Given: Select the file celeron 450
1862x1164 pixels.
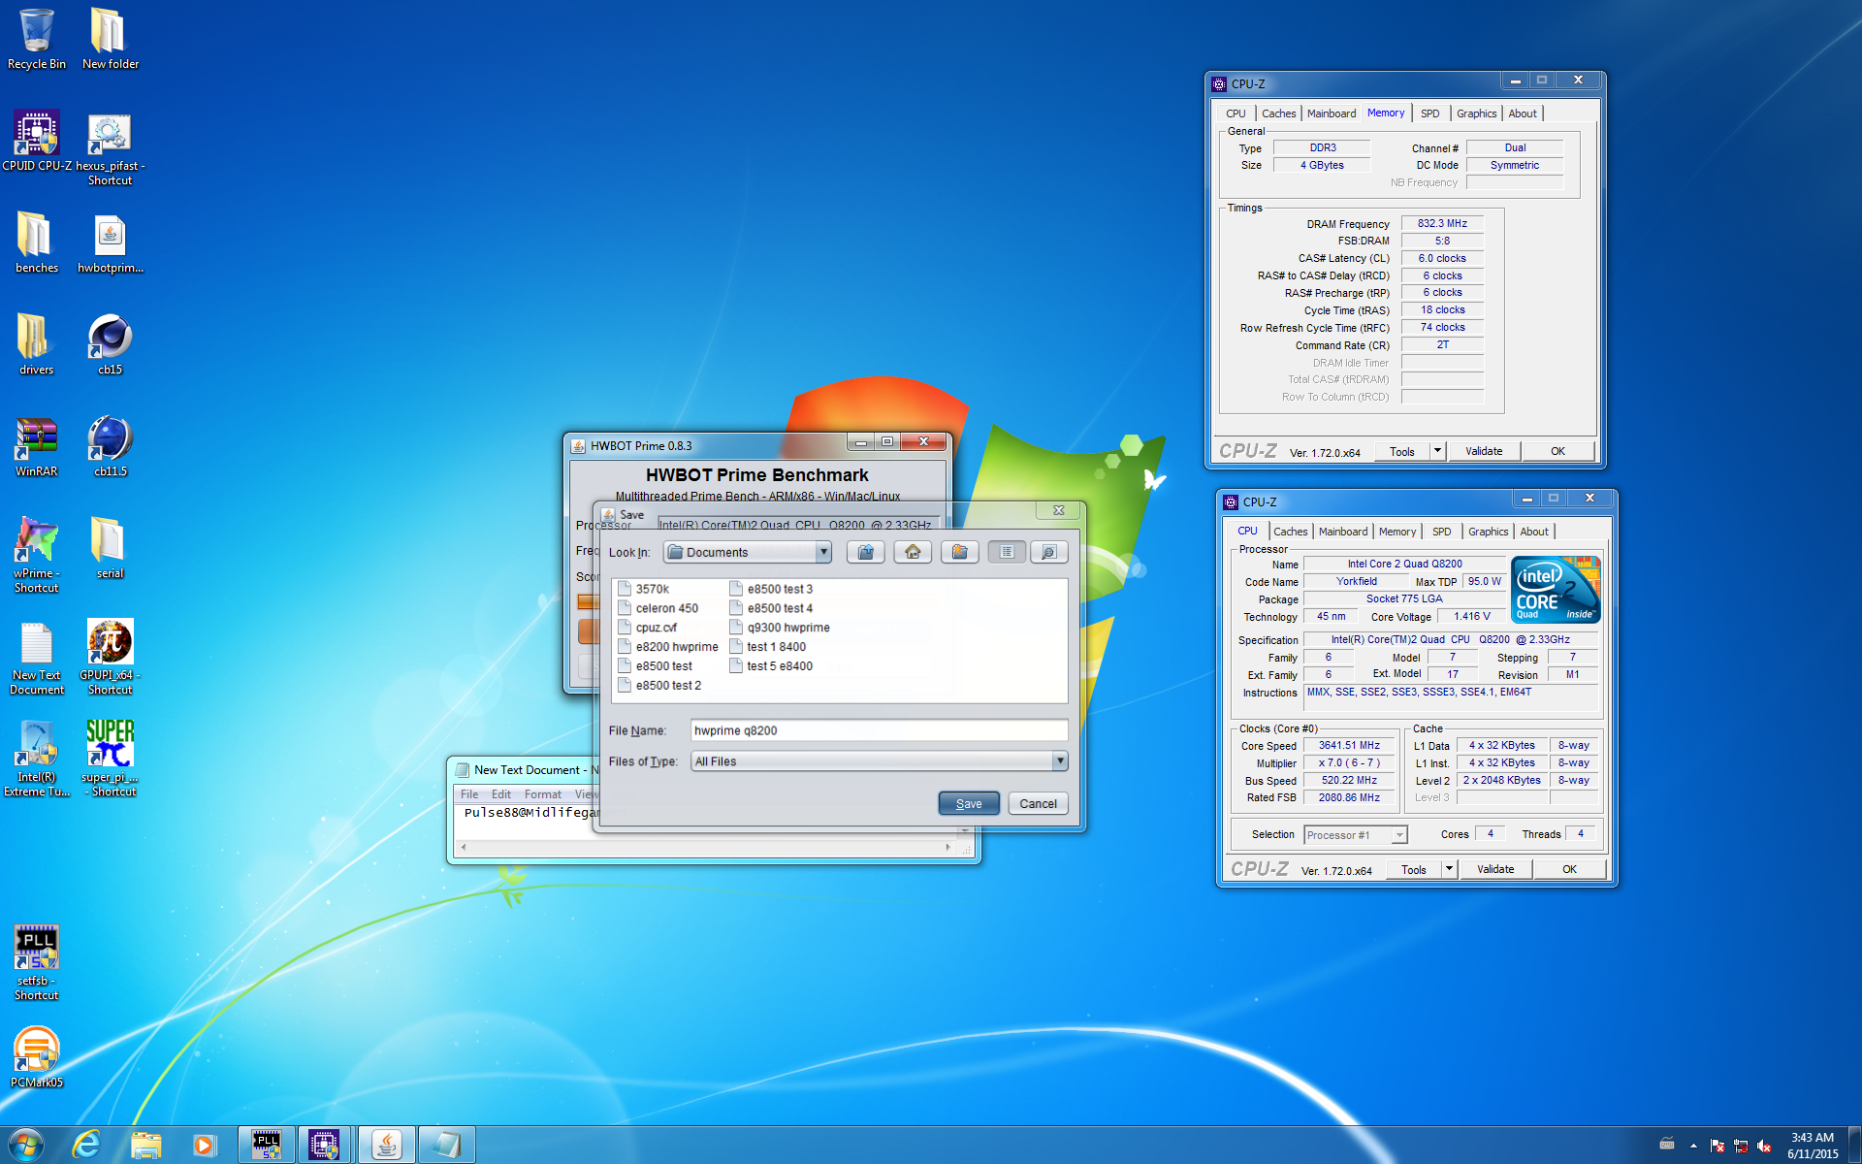Looking at the screenshot, I should pos(658,608).
